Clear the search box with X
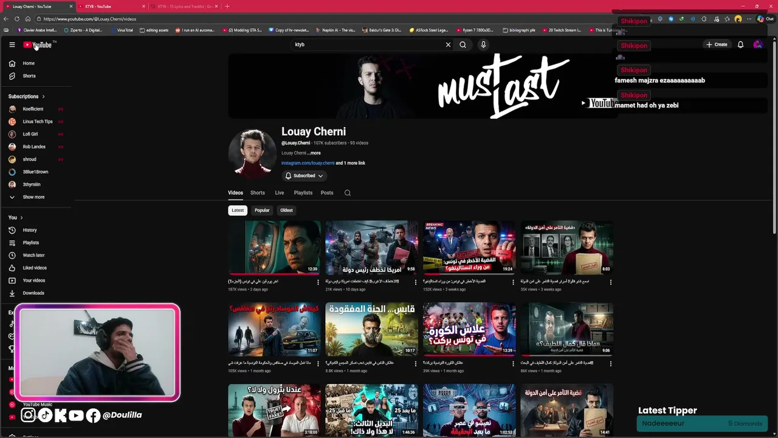Screen dimensions: 778x438 pos(448,44)
